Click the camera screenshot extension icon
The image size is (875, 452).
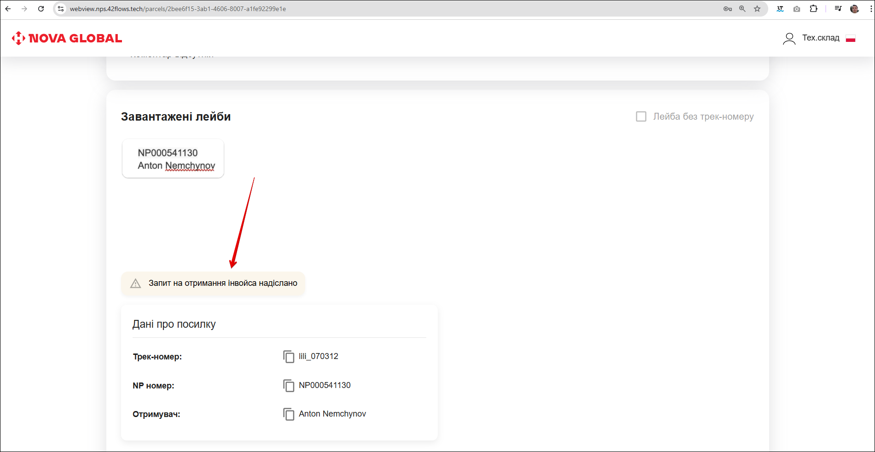pyautogui.click(x=797, y=9)
